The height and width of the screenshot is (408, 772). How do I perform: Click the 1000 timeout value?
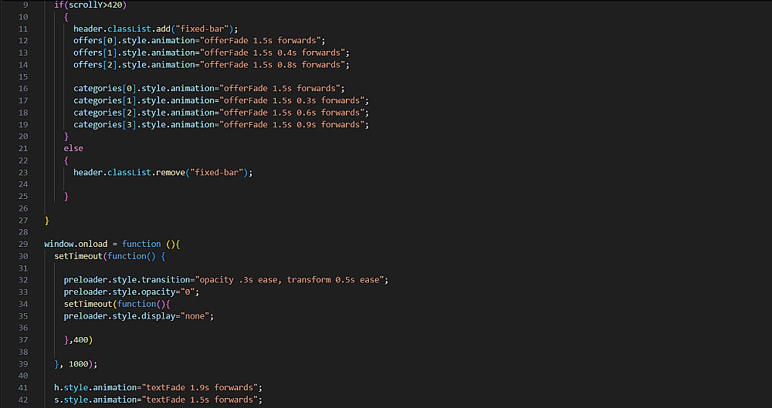[81, 363]
